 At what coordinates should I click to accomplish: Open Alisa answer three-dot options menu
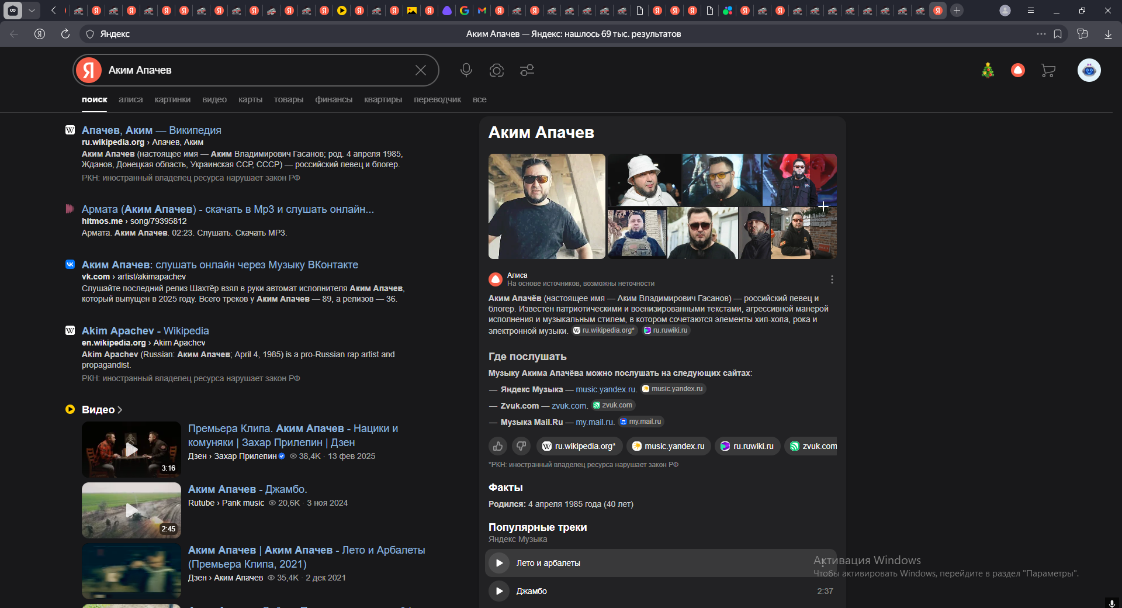(x=832, y=279)
